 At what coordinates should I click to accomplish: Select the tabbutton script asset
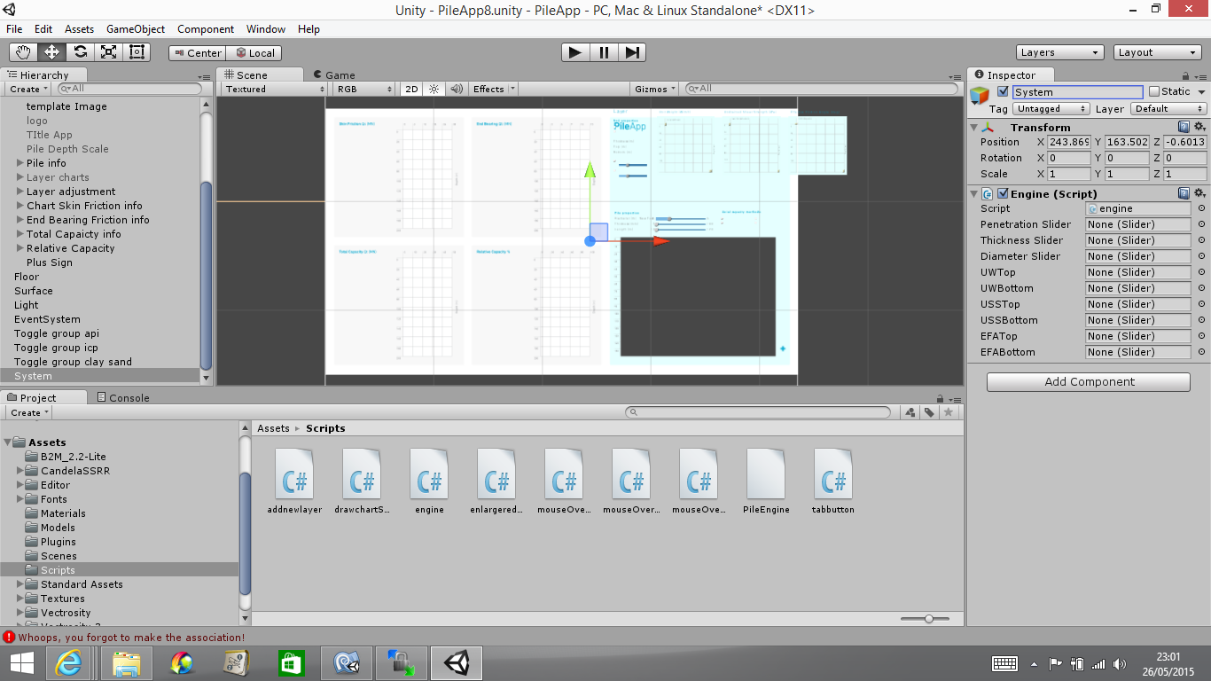click(833, 480)
